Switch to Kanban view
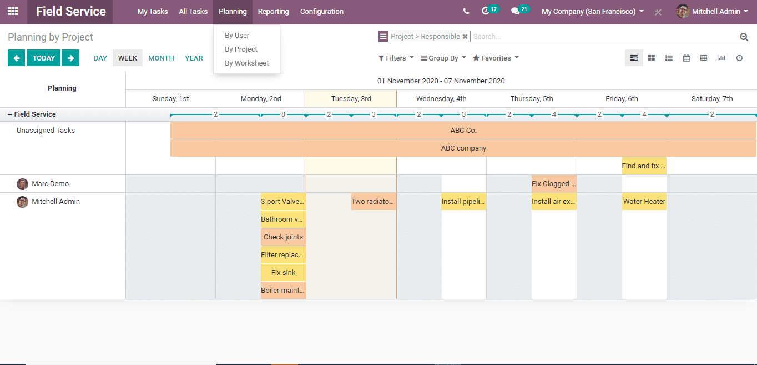 pos(652,58)
